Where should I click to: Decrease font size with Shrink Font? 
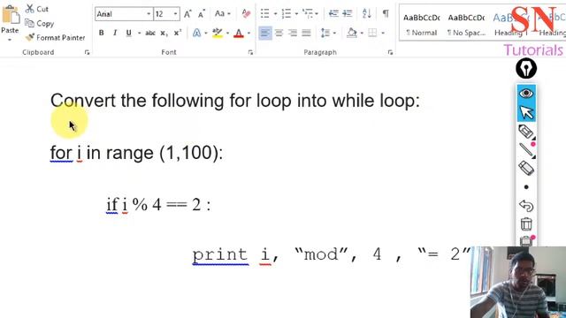pyautogui.click(x=201, y=14)
